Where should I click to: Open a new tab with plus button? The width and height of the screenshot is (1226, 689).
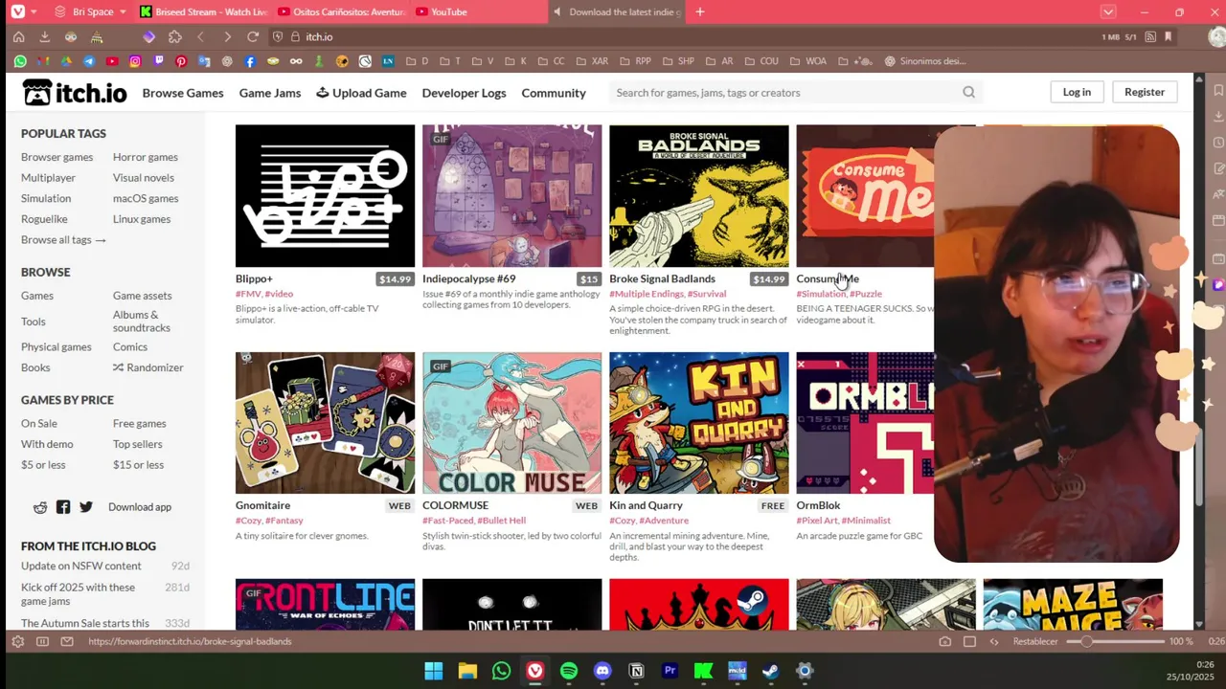700,11
